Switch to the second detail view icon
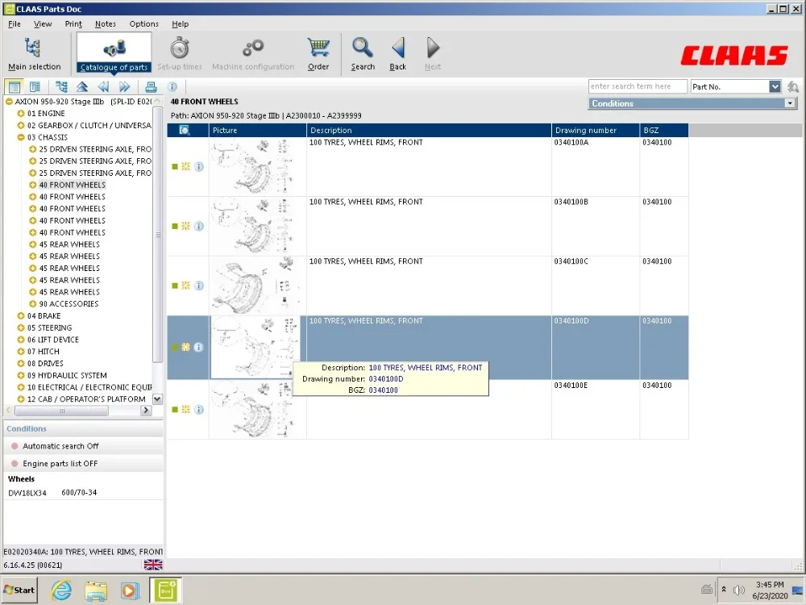 click(35, 87)
